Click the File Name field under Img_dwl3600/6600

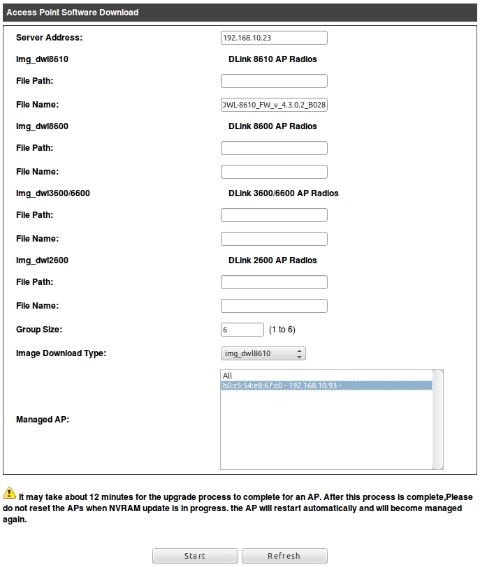click(x=274, y=239)
